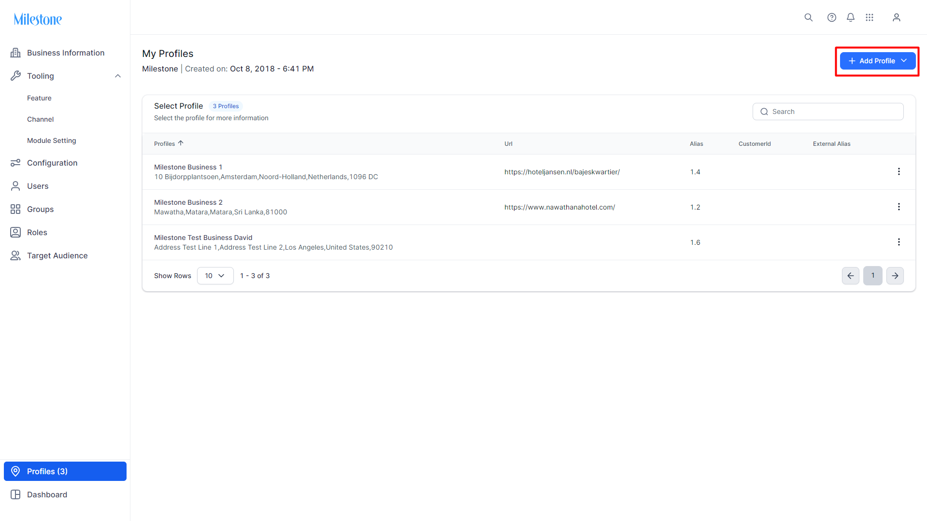927x521 pixels.
Task: Click the Dashboard layout icon
Action: click(x=15, y=494)
